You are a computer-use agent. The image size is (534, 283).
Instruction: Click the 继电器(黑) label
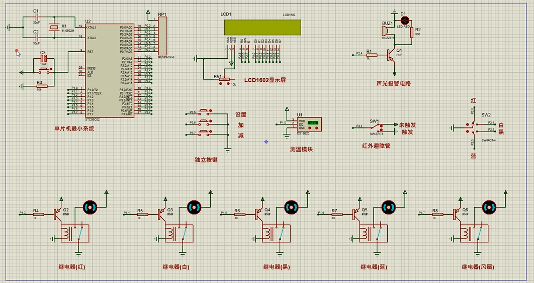(x=277, y=267)
